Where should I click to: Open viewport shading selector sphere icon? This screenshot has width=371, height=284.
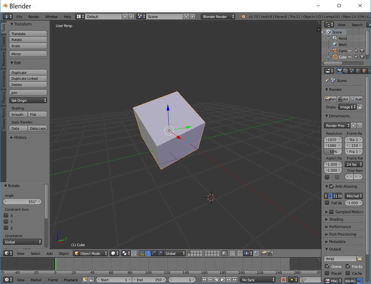point(114,254)
